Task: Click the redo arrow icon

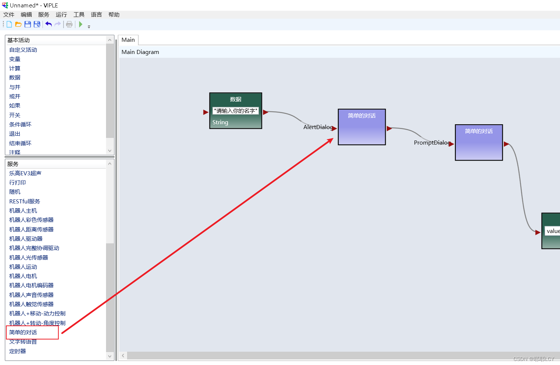Action: (58, 24)
